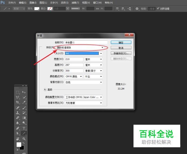Select the Clone Stamp tool

click(x=18, y=113)
